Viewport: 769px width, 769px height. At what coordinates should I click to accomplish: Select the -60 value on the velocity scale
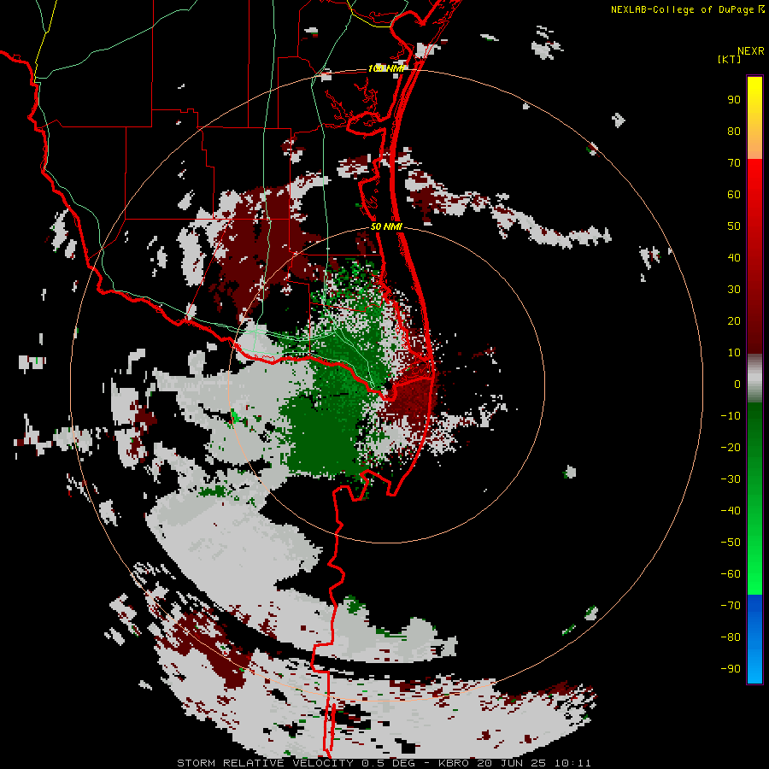pos(731,574)
